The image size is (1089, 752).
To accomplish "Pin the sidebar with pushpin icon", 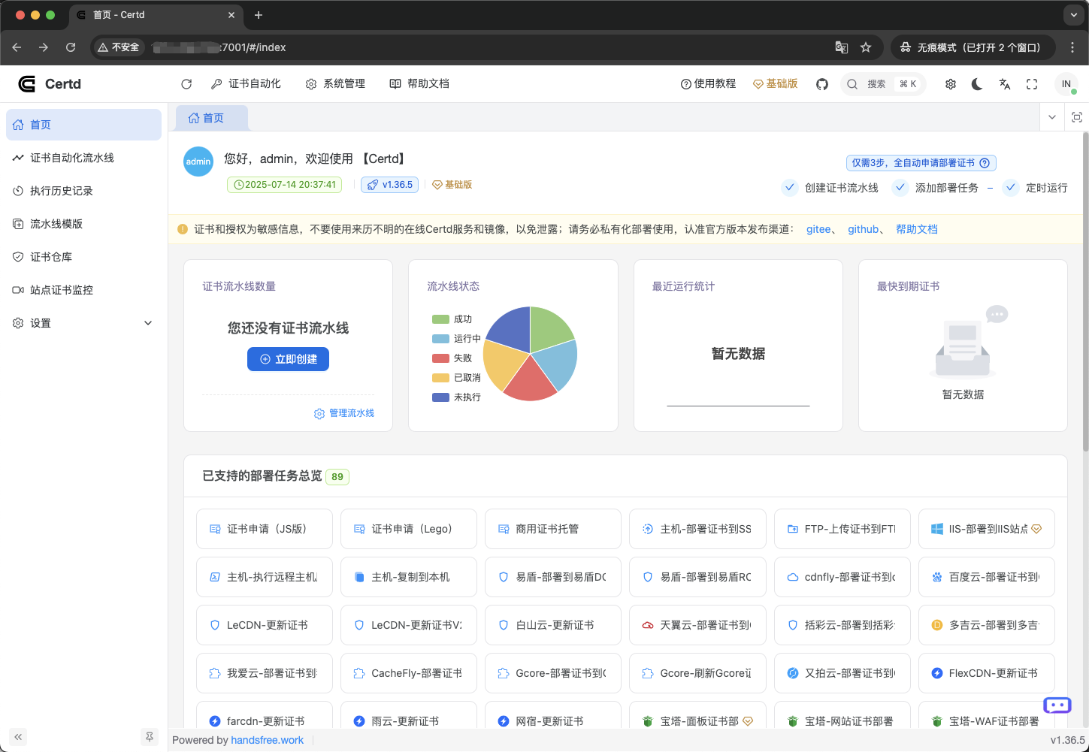I will pos(150,737).
